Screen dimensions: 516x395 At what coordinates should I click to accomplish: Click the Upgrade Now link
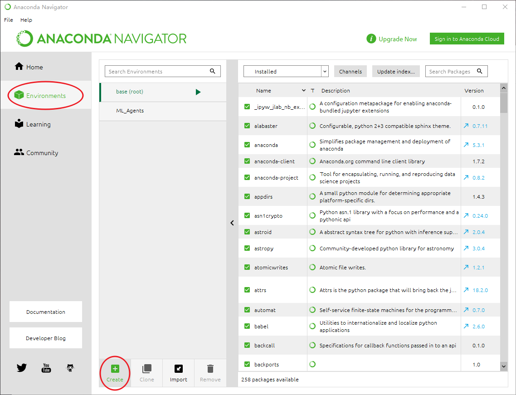pyautogui.click(x=398, y=39)
